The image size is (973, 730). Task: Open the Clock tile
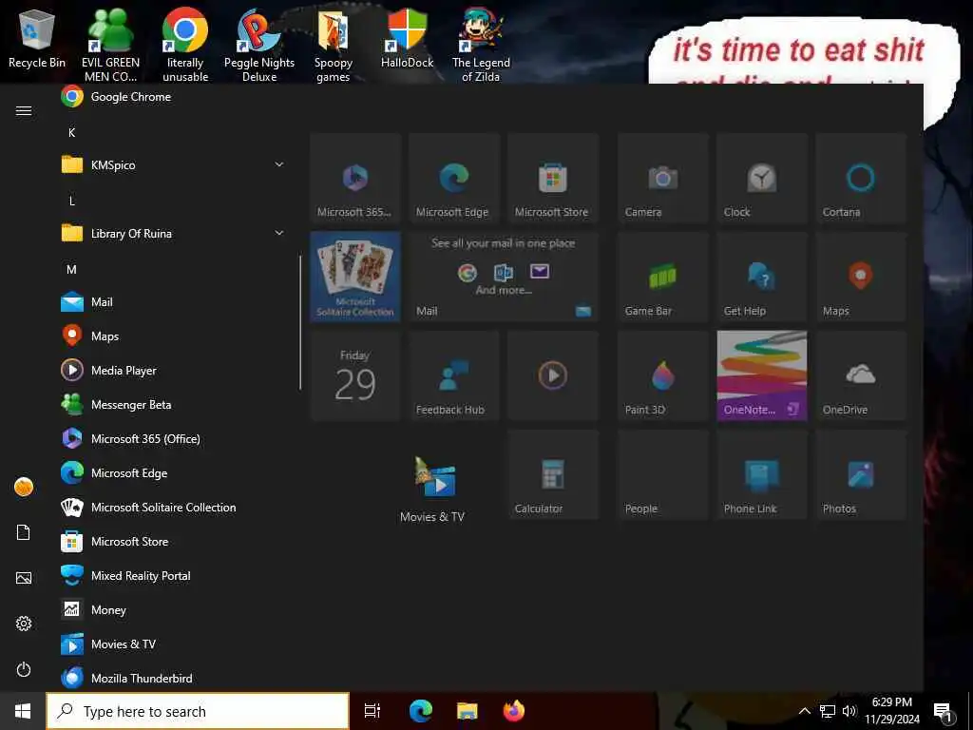coord(761,178)
